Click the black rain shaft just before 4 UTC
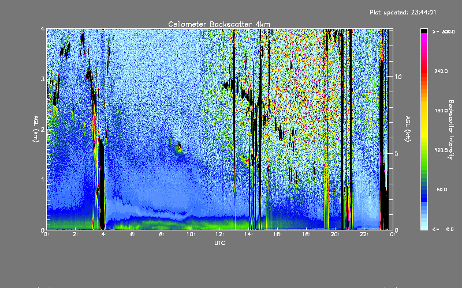Viewport: 462px width, 288px height. (x=102, y=184)
